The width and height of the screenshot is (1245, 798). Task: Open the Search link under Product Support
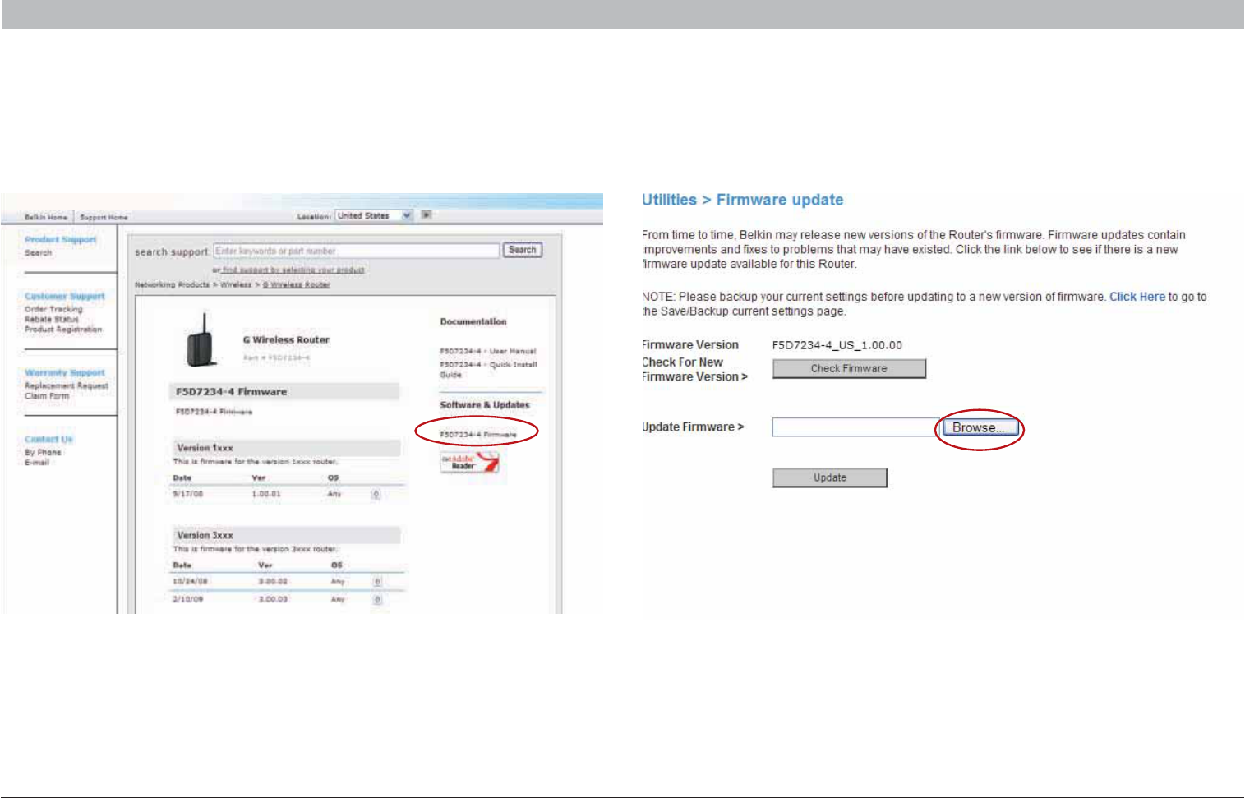click(38, 253)
